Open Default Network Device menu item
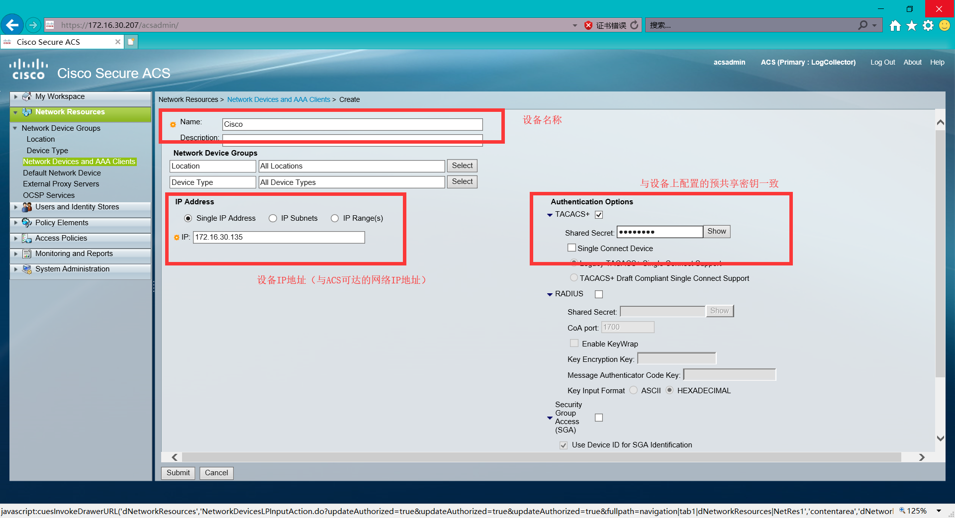Screen dimensions: 955x518 [x=62, y=173]
